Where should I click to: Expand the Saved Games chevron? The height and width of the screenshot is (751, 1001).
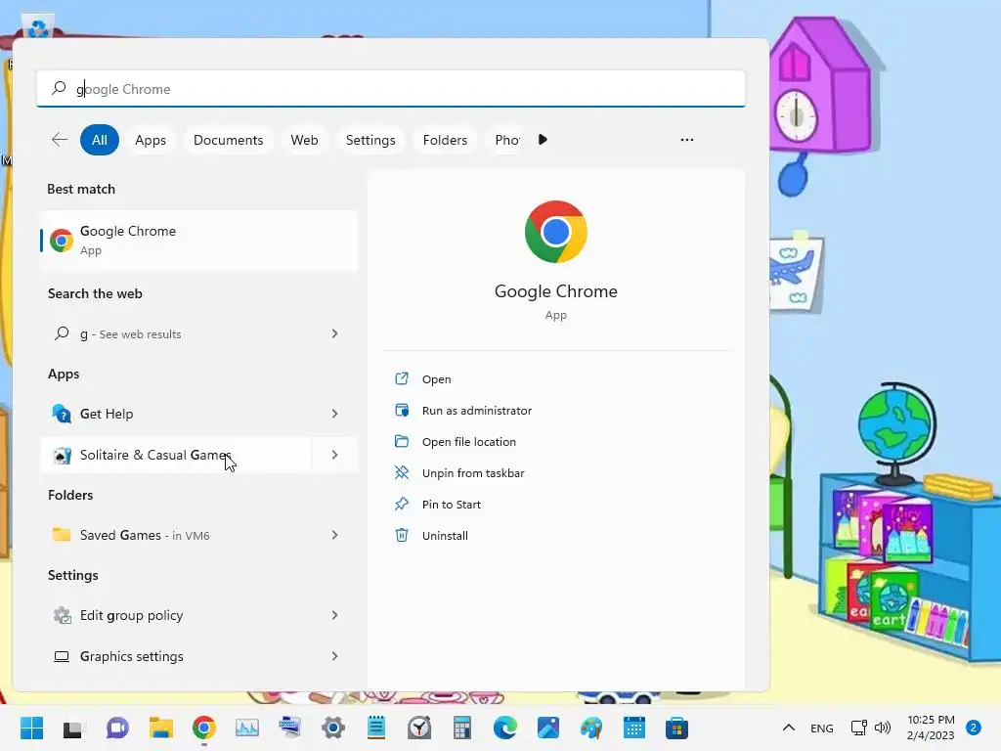point(334,535)
